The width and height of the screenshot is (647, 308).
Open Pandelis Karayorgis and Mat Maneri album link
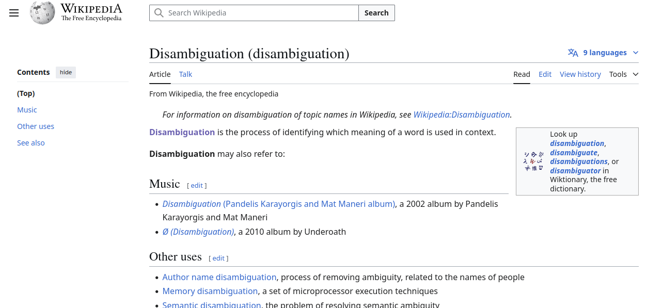tap(279, 204)
